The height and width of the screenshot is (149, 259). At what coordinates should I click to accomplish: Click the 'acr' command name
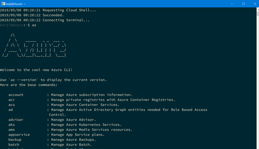tap(12, 100)
